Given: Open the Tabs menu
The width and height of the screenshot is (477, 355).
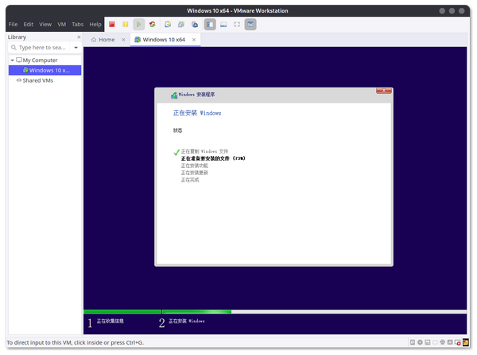Looking at the screenshot, I should [78, 25].
